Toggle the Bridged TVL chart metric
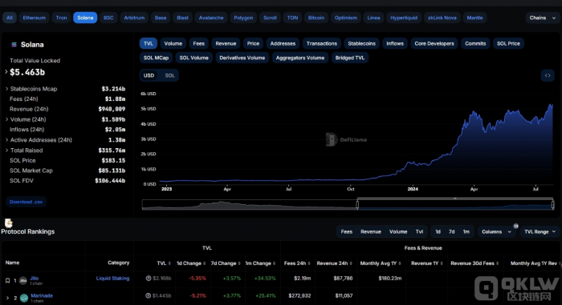This screenshot has width=562, height=305. (350, 58)
